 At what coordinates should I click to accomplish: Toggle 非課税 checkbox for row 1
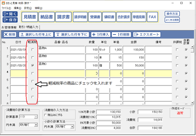(x=177, y=50)
